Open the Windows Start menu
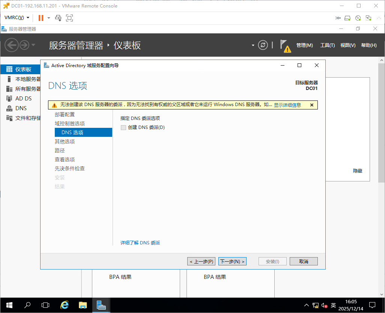The image size is (385, 313). point(9,305)
